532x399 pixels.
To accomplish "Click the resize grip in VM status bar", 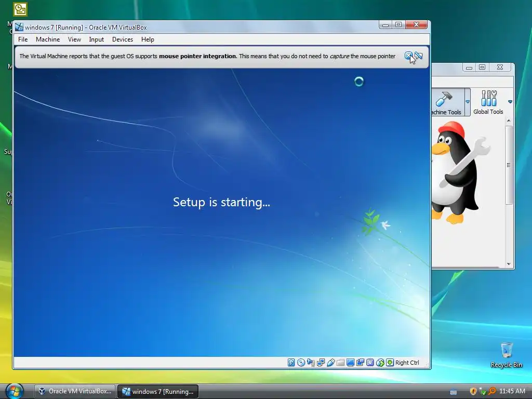I will coord(427,365).
